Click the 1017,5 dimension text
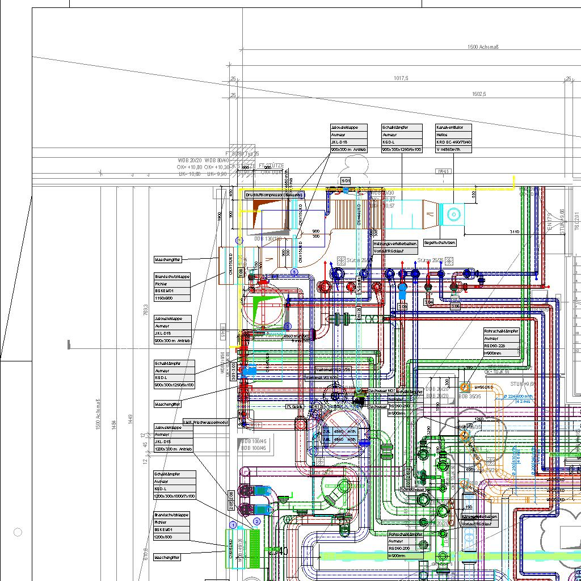Screen dimensions: 581x581 [401, 78]
